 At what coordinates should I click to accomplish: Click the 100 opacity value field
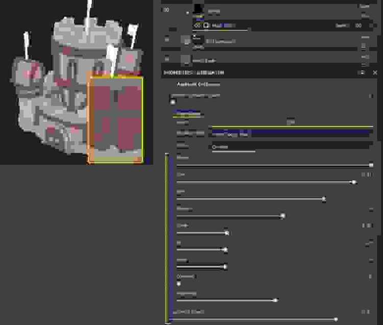click(358, 26)
